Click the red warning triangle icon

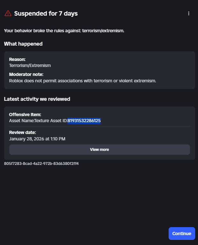point(8,13)
